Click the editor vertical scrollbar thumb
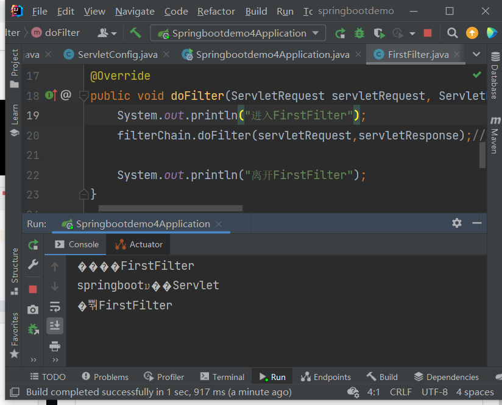 pos(482,155)
